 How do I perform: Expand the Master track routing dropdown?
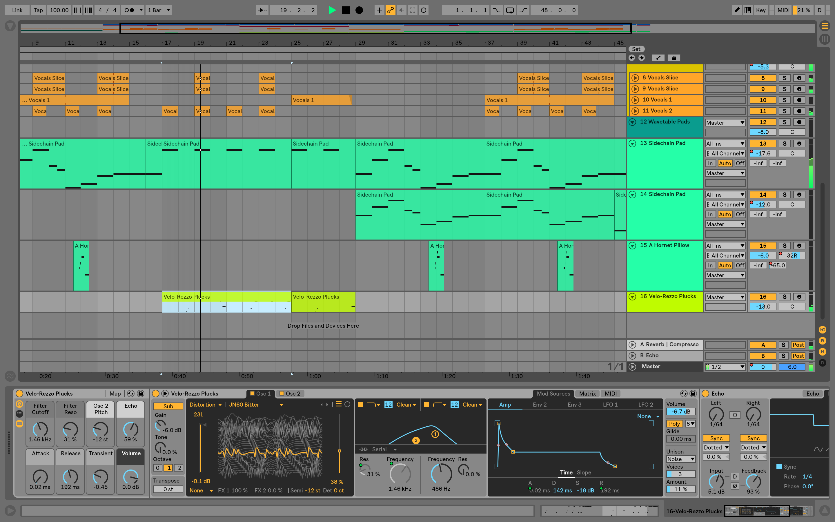point(726,366)
